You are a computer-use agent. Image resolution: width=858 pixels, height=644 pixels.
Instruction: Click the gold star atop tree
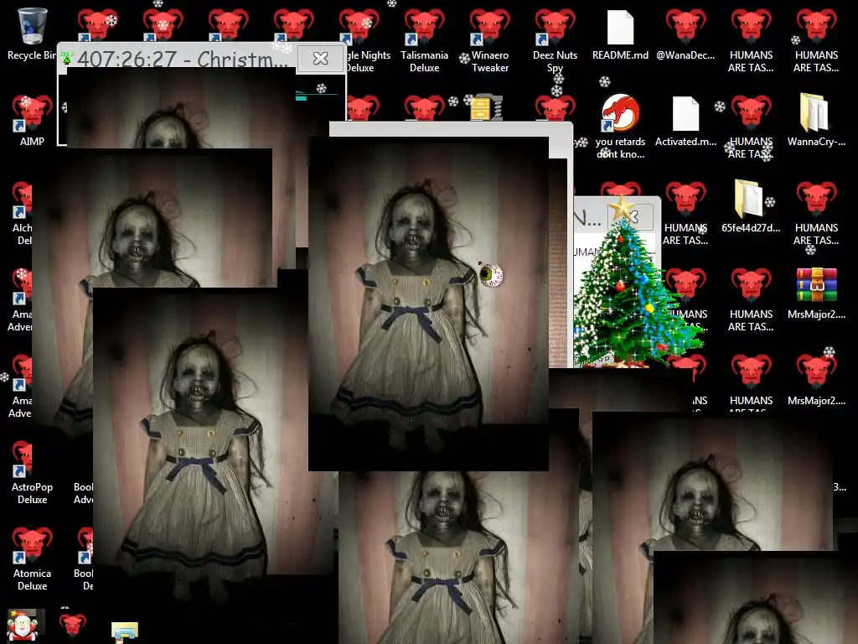[x=621, y=209]
